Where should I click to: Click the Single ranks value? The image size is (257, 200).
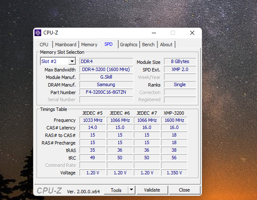pos(180,84)
